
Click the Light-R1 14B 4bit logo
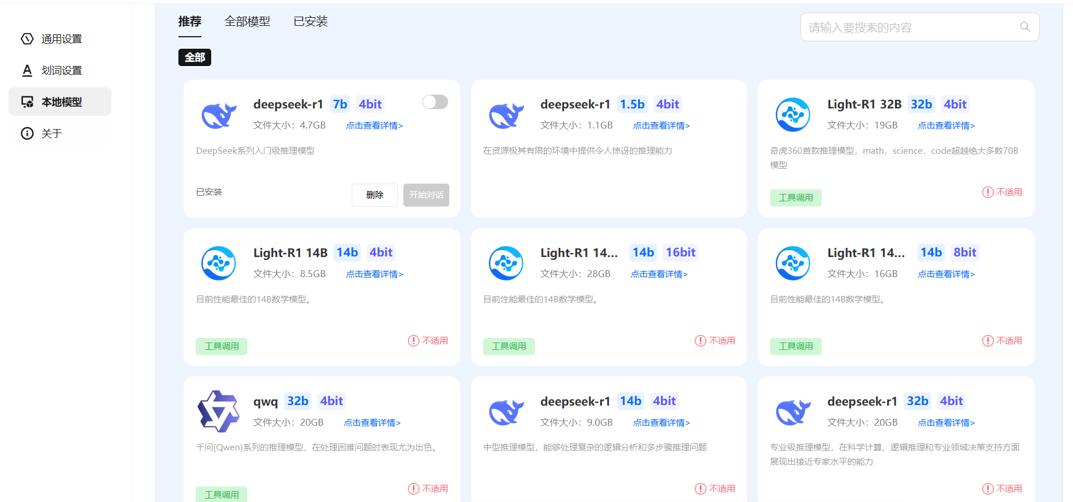click(219, 263)
